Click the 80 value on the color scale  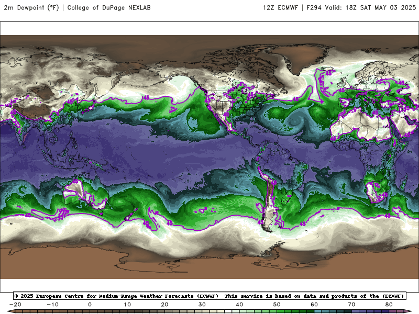pyautogui.click(x=389, y=305)
